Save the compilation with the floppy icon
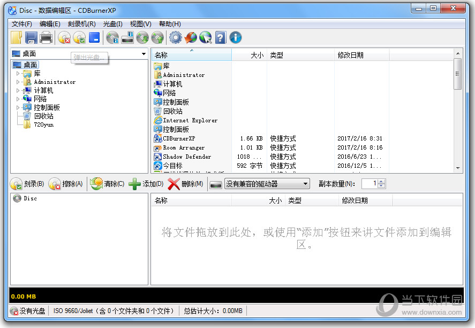This screenshot has height=328, width=475. [x=31, y=38]
